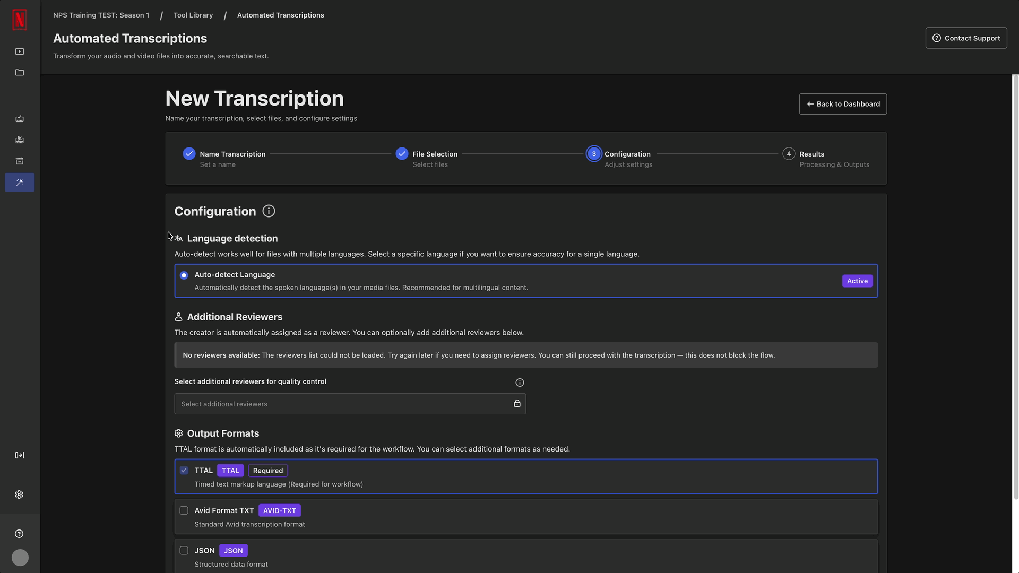Expand the sidebar with the collapse arrow icon
Image resolution: width=1019 pixels, height=573 pixels.
[20, 455]
